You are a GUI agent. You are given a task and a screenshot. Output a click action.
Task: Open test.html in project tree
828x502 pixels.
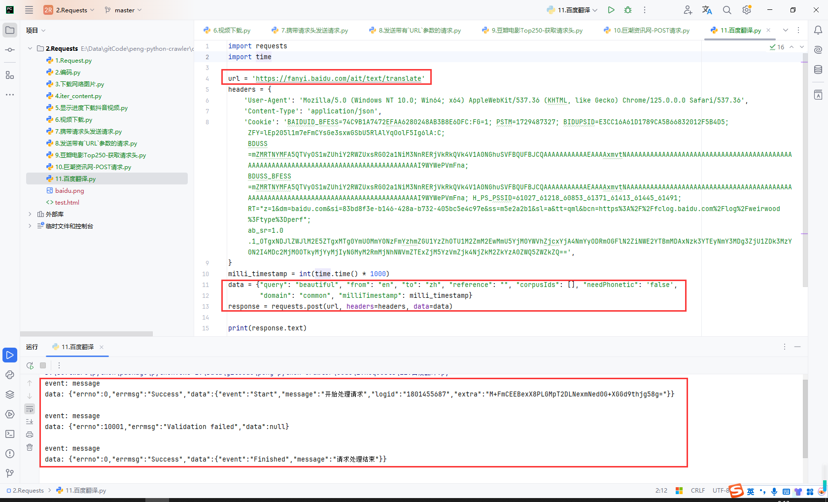pos(67,202)
